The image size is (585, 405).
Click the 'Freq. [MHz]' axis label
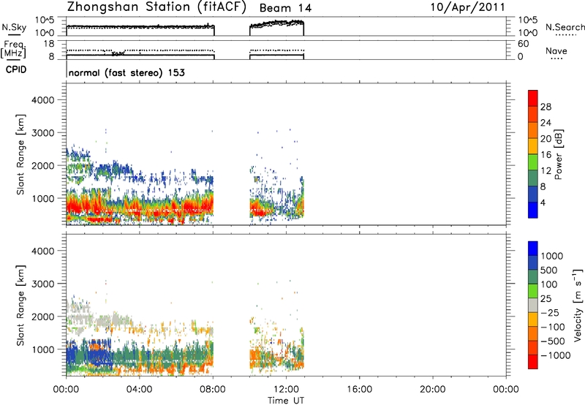click(14, 50)
